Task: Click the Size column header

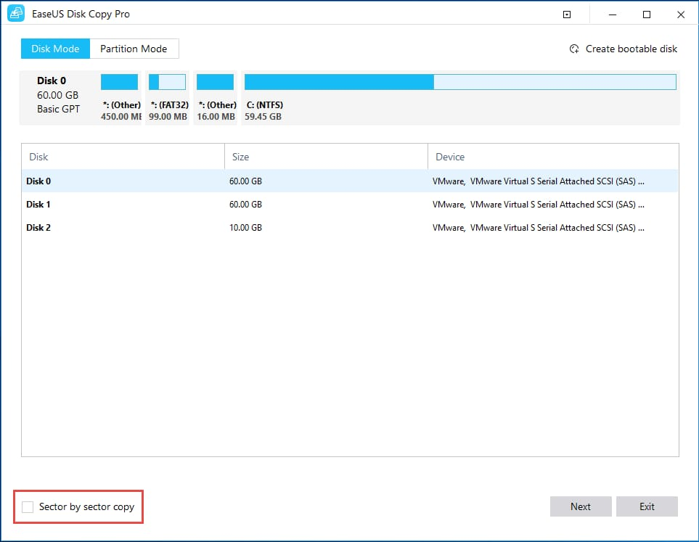Action: pos(240,157)
